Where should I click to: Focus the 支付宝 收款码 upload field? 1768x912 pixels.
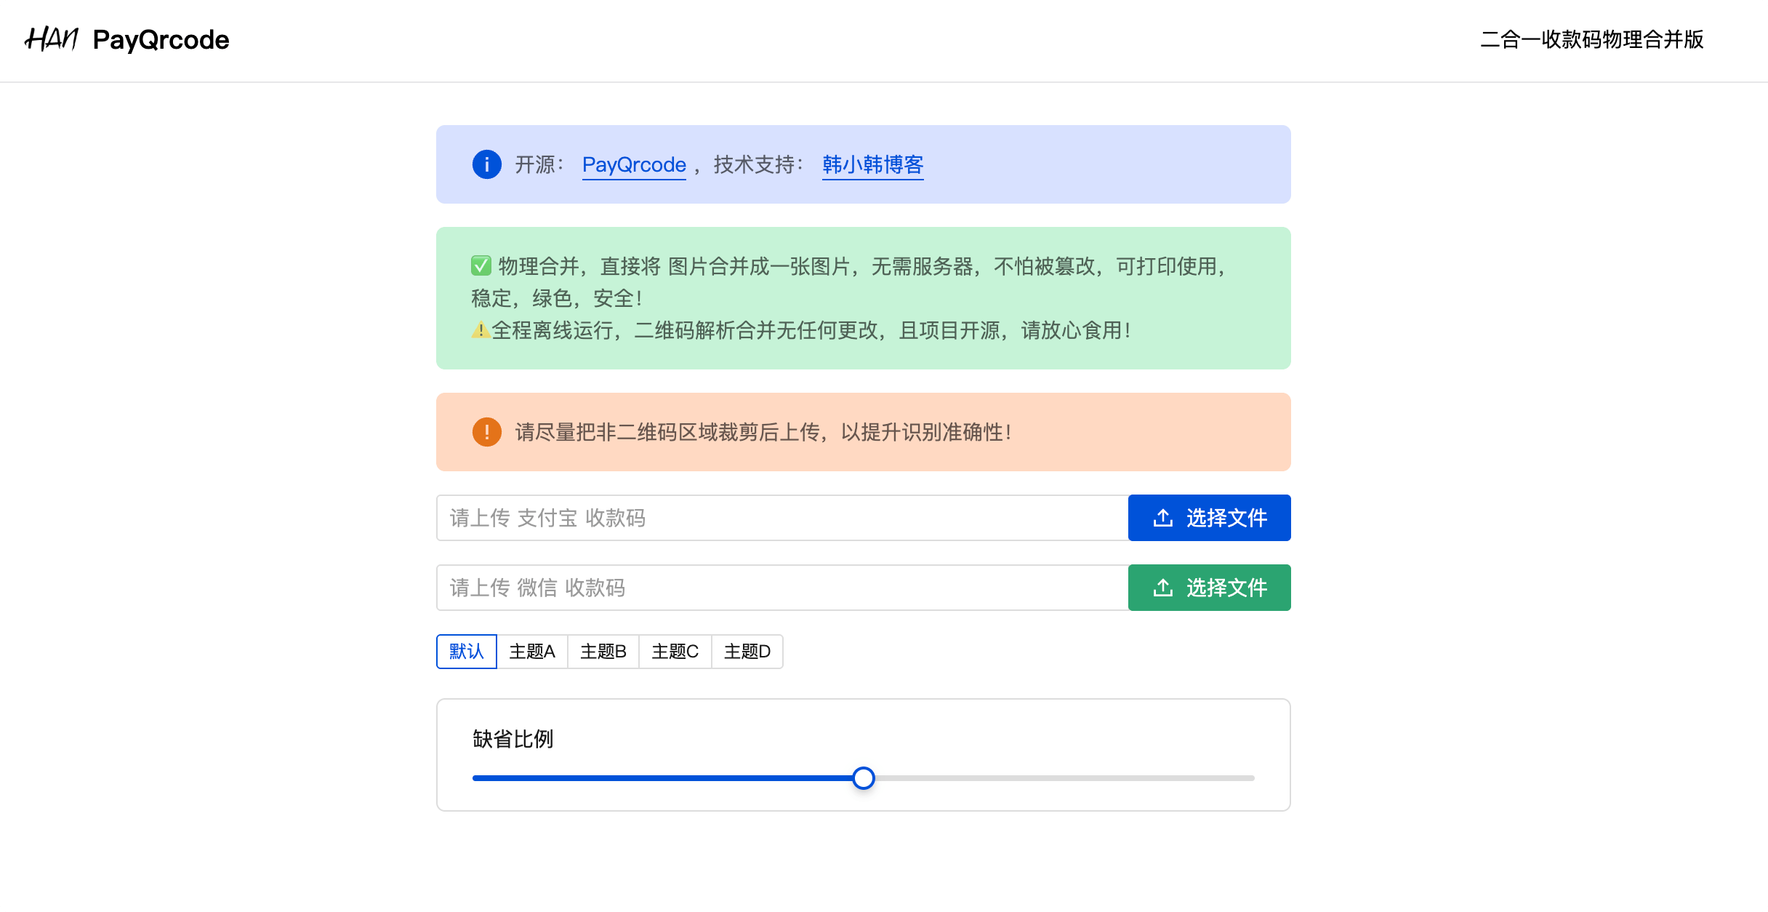tap(782, 518)
